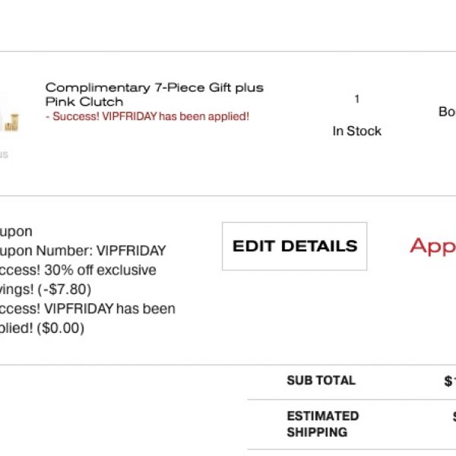
Task: Click the cut-off Bo text beside In Stock
Action: [x=447, y=112]
